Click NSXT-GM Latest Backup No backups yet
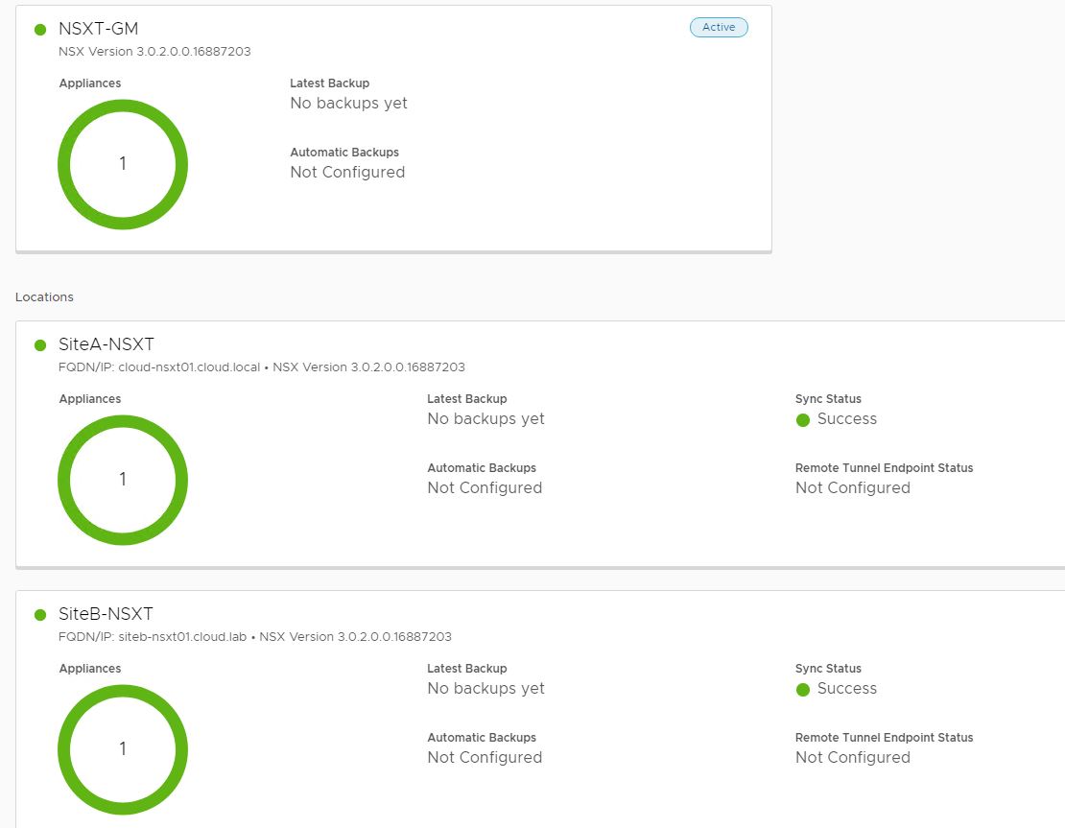The height and width of the screenshot is (828, 1065). pyautogui.click(x=348, y=104)
